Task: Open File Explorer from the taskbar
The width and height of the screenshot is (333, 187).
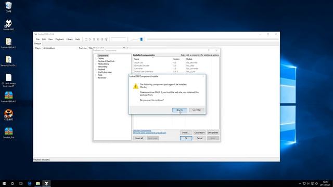Action: click(x=38, y=183)
